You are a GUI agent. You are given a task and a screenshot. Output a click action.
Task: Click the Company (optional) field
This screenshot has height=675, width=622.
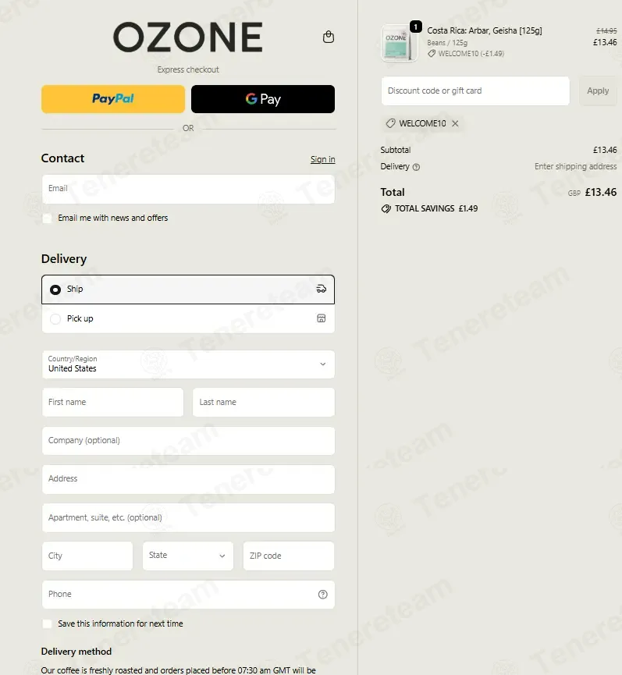(188, 441)
